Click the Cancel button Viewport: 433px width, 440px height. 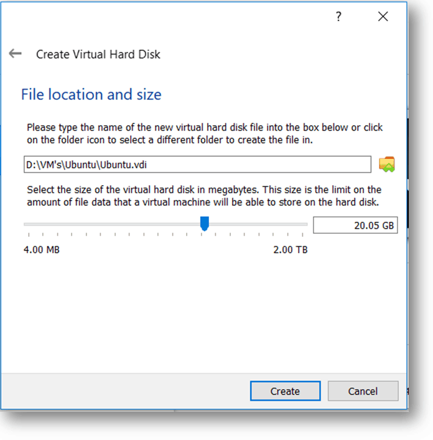click(363, 391)
